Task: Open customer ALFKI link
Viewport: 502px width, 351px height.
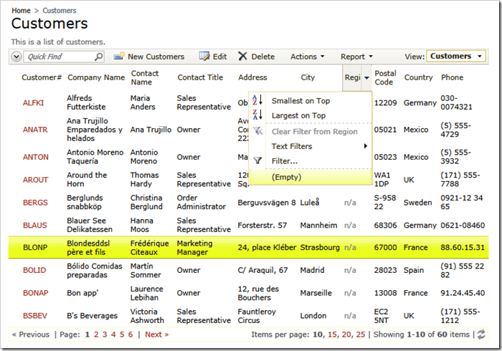Action: (x=33, y=102)
